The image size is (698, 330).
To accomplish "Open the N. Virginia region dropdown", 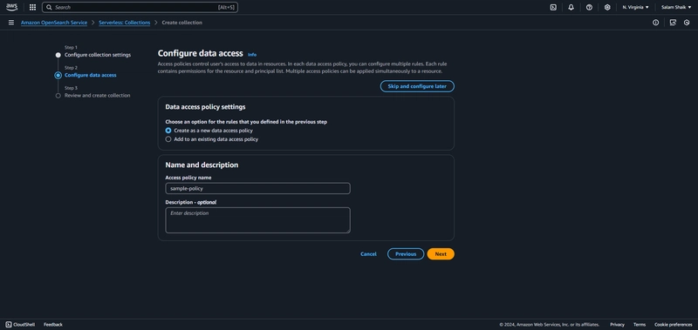I will pos(636,7).
